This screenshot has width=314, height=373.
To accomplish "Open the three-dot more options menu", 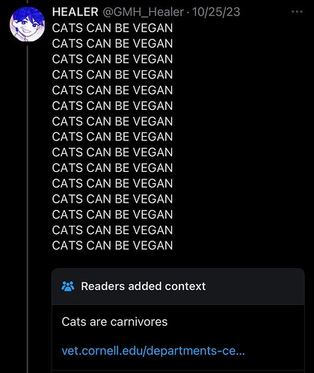I will click(297, 12).
